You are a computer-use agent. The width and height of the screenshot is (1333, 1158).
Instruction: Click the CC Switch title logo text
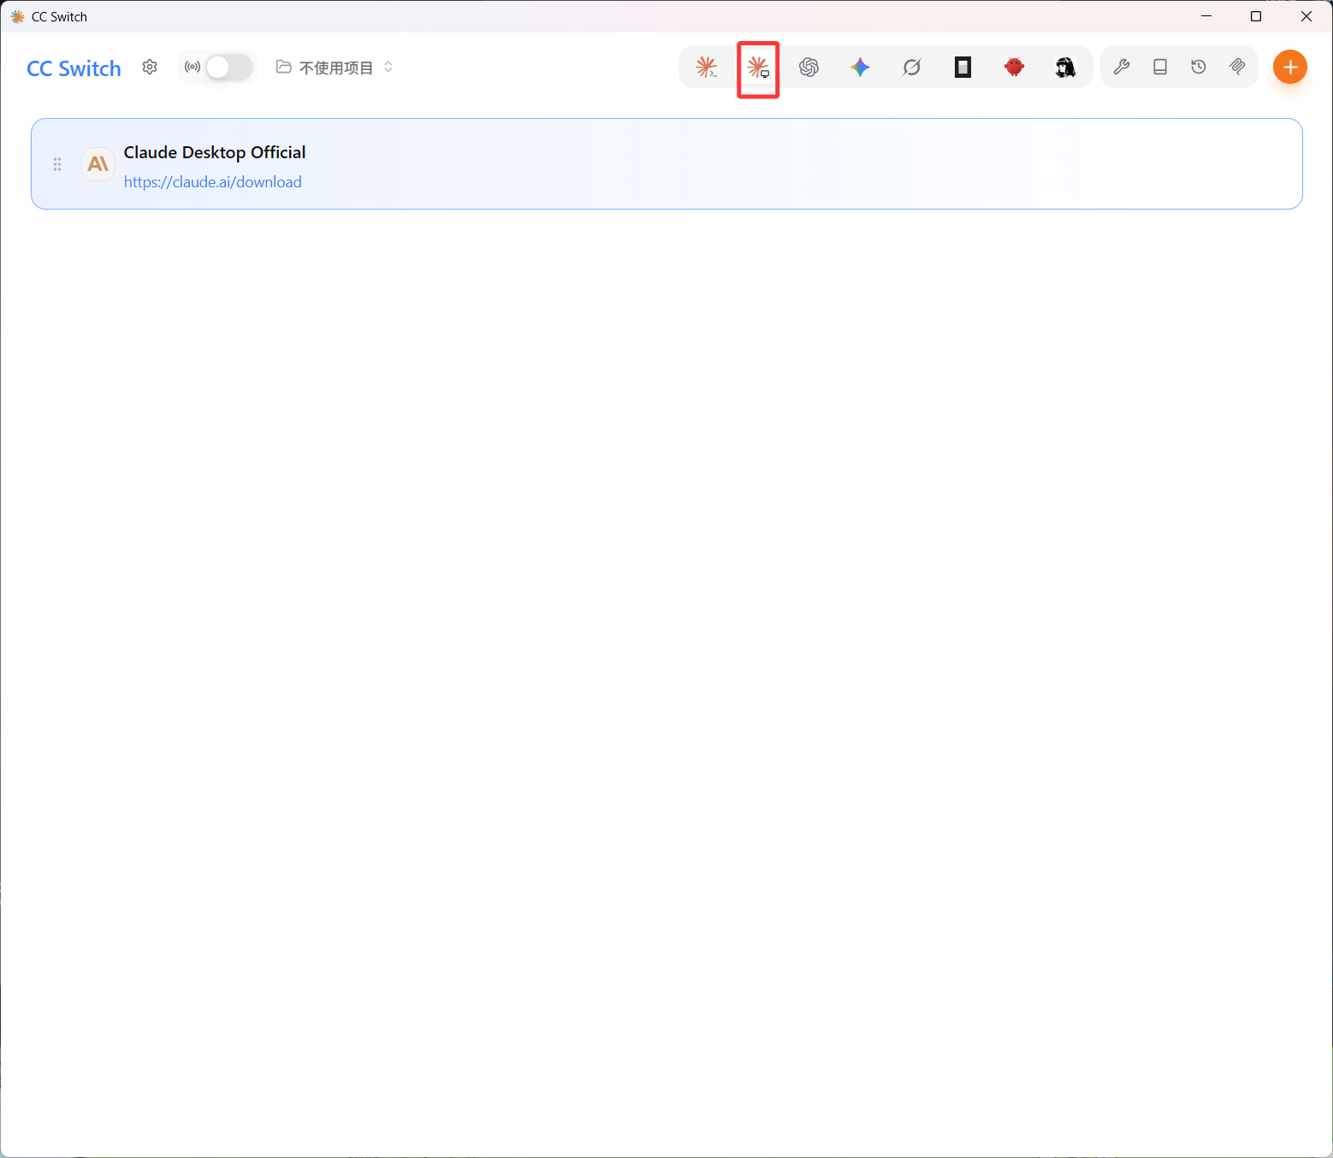point(74,68)
